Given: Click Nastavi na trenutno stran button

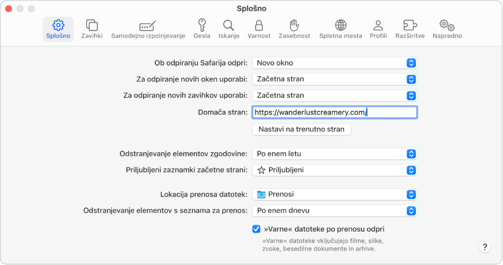Looking at the screenshot, I should (x=301, y=129).
